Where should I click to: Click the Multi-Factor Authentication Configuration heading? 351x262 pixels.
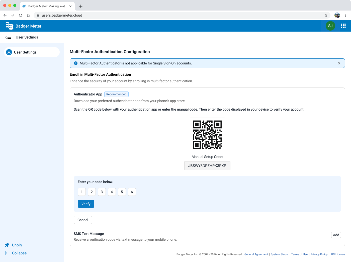pos(110,52)
